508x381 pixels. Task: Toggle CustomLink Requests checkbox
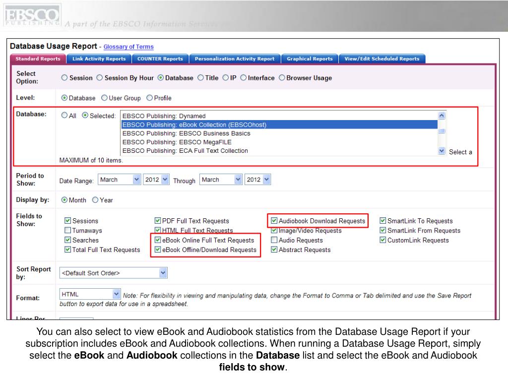click(x=383, y=240)
